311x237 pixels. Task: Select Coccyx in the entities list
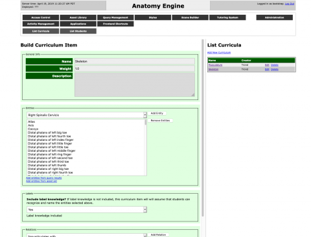[33, 129]
